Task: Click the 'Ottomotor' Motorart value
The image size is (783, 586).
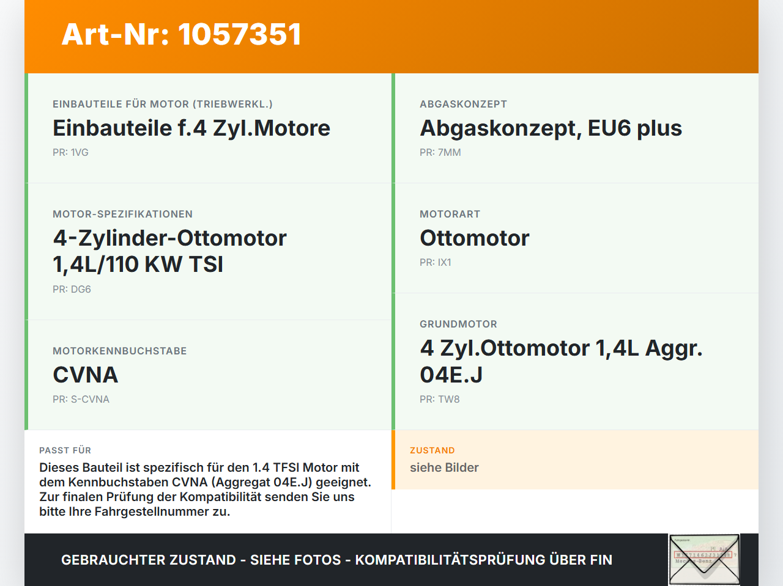Action: point(475,238)
